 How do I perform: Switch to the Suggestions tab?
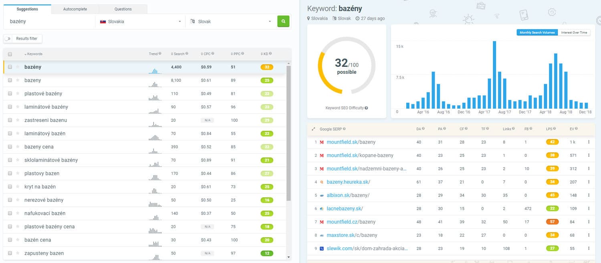pyautogui.click(x=27, y=9)
